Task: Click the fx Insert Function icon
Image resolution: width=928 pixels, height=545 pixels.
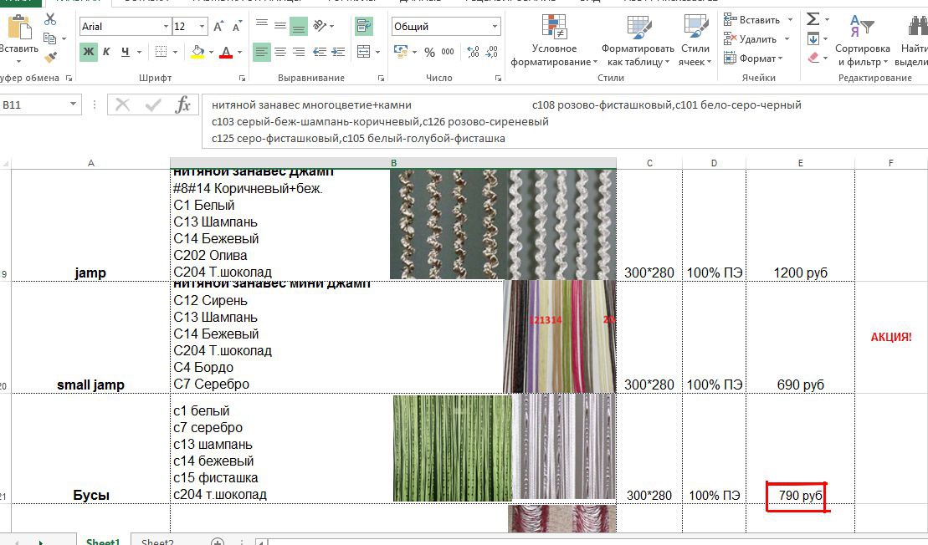Action: point(183,105)
